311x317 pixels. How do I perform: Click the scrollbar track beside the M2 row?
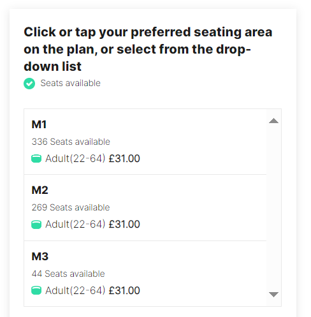[273, 207]
